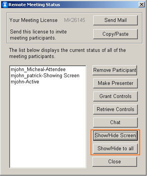Close the window using the title bar X
The height and width of the screenshot is (176, 147).
(142, 5)
